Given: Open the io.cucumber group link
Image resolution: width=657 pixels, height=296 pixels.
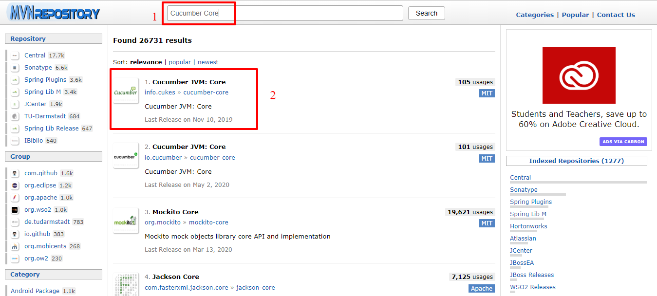Looking at the screenshot, I should pyautogui.click(x=163, y=157).
